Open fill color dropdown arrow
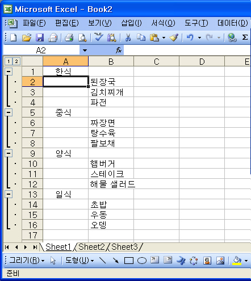The image size is (251, 281). pyautogui.click(x=246, y=261)
